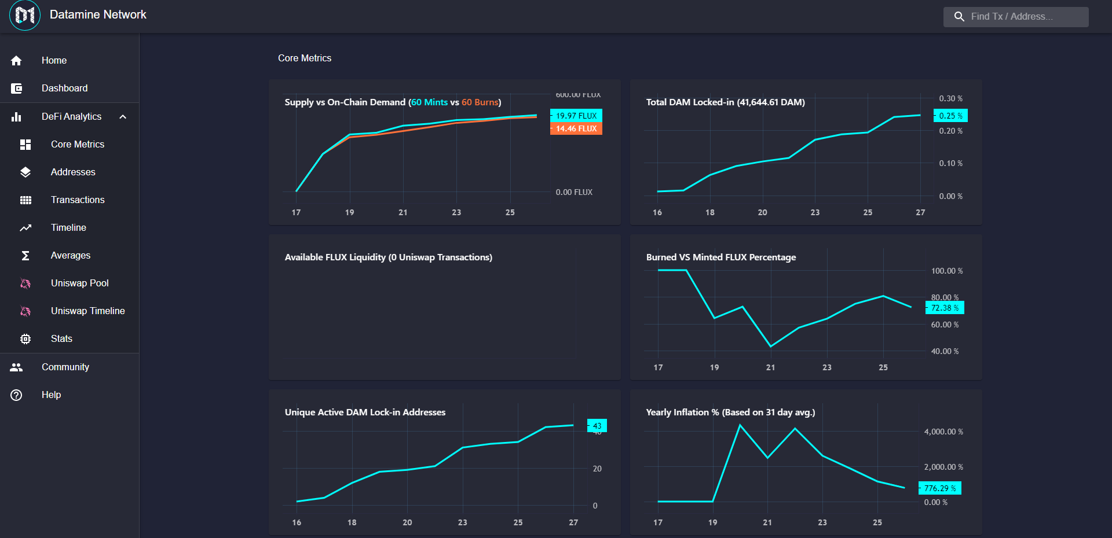This screenshot has width=1112, height=538.
Task: Click the 43 value label
Action: coord(597,426)
